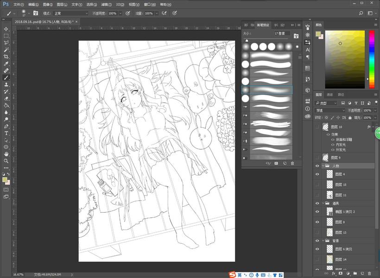
Task: Select the Path Selection tool
Action: point(6,140)
